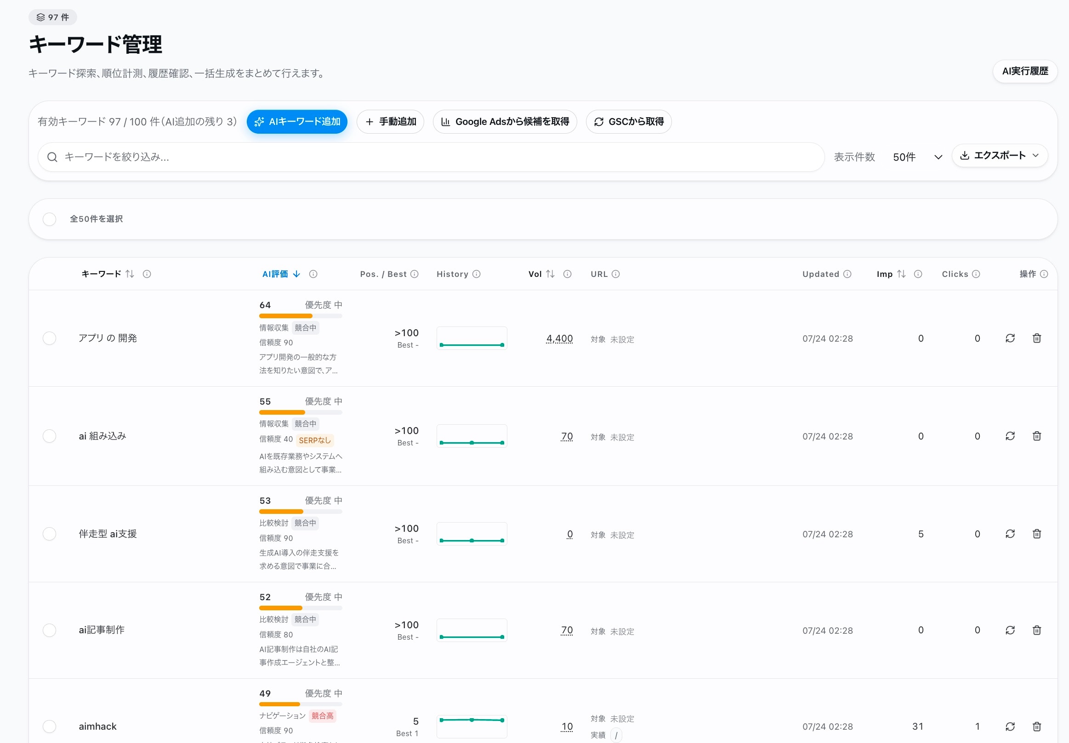Get candidates from Google Ads
Screen dimensions: 1069x743
click(505, 122)
